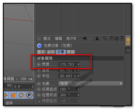Toggle the 经度终点 animation circle

(39, 95)
